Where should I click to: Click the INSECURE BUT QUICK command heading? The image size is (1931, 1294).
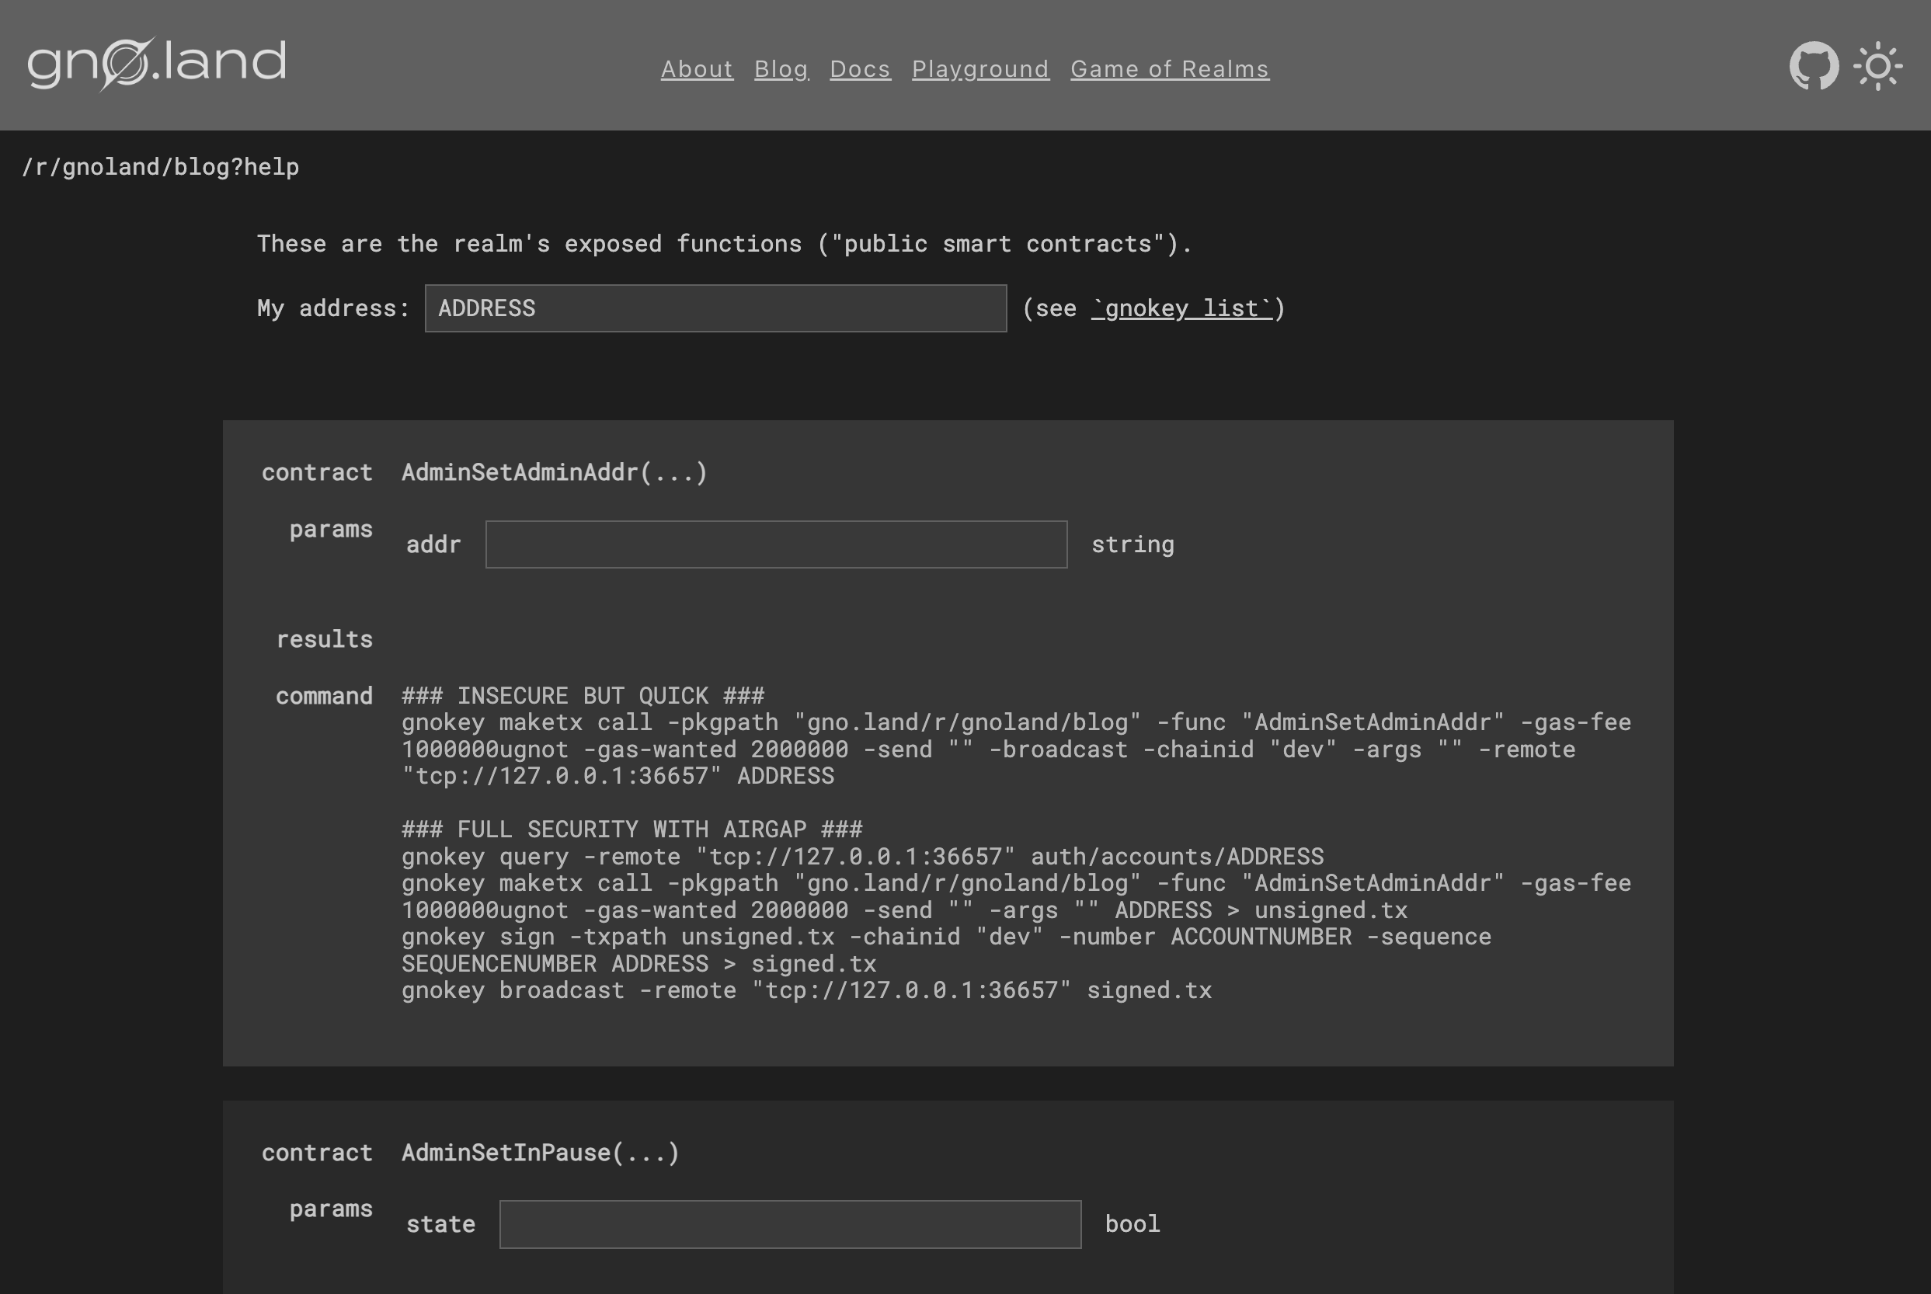pyautogui.click(x=583, y=696)
